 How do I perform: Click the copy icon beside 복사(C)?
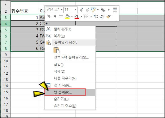48,36
